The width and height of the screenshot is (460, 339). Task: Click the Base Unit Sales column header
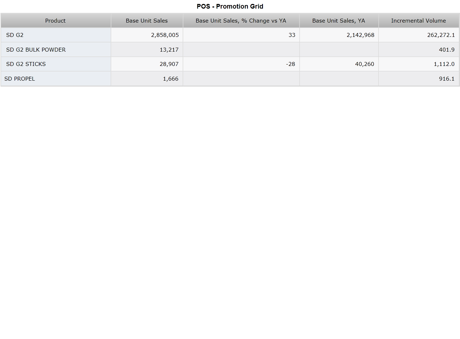click(x=147, y=21)
